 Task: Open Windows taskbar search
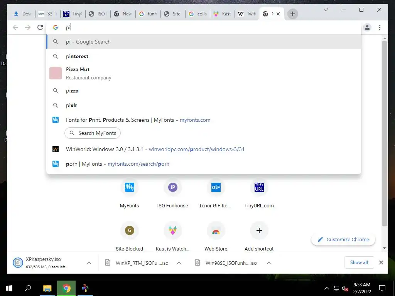[28, 288]
